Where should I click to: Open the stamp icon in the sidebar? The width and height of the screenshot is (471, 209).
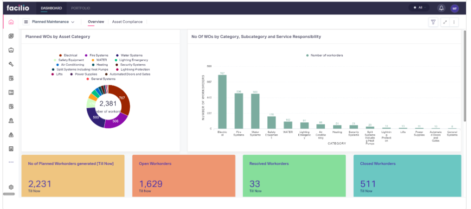11,120
